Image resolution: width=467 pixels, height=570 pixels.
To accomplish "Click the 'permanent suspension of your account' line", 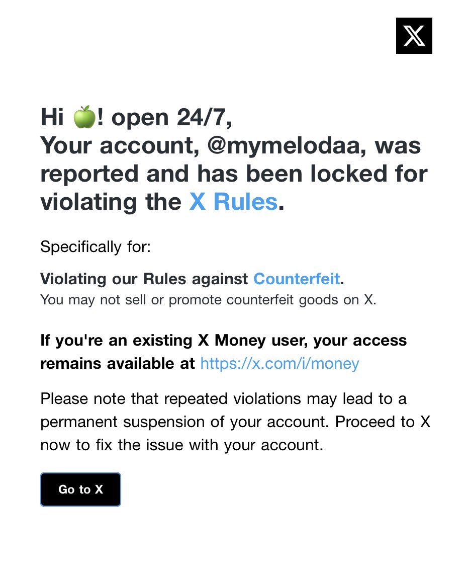I will coord(235,422).
